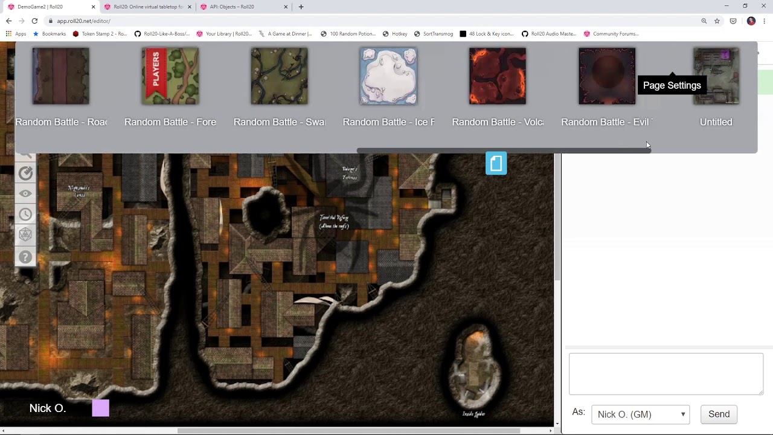Open the d20 dice rolling tool

click(x=25, y=235)
